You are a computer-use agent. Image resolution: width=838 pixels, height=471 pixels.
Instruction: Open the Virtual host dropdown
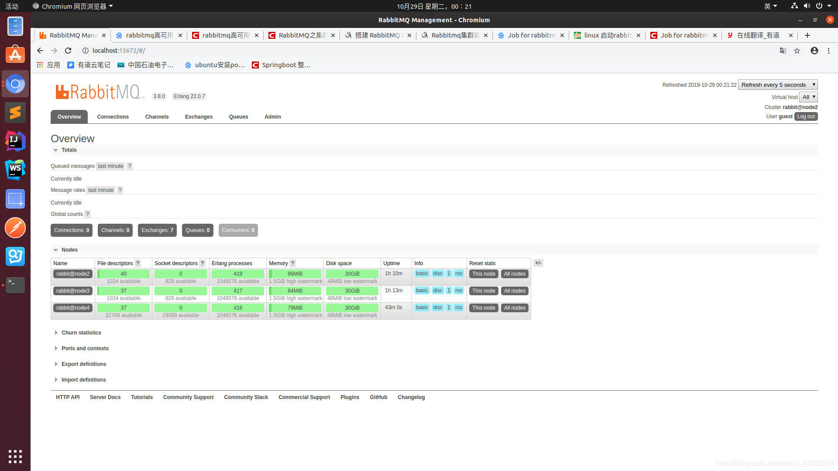tap(808, 97)
